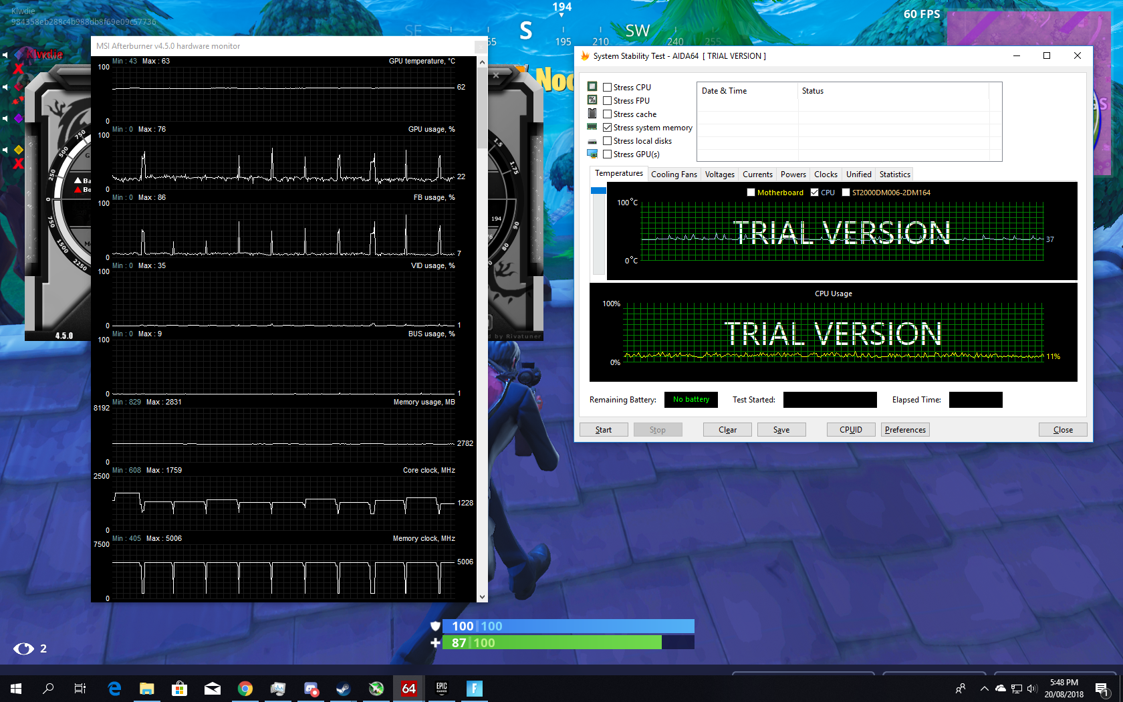
Task: Click the Core clock, MHz graph label
Action: pyautogui.click(x=428, y=470)
